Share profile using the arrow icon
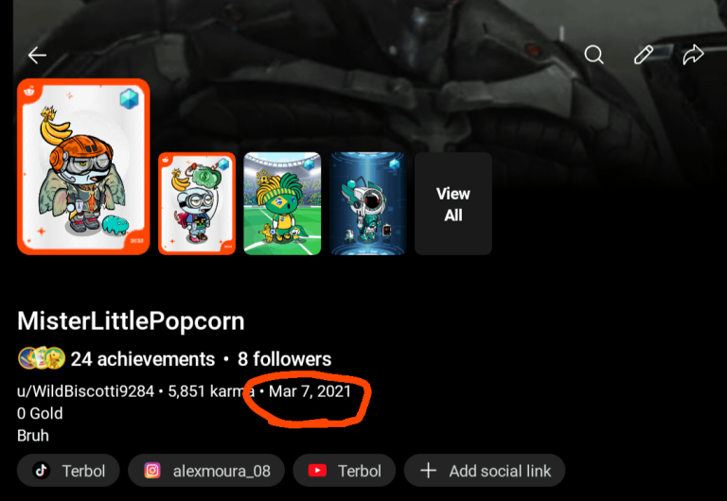 pyautogui.click(x=694, y=55)
